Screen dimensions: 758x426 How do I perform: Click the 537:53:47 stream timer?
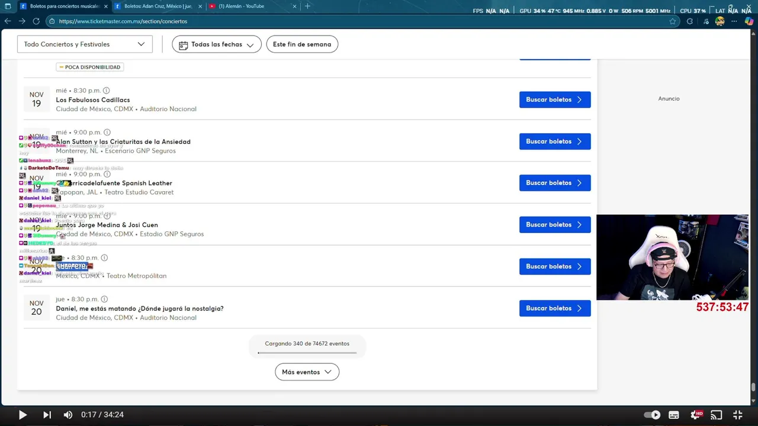pos(722,307)
